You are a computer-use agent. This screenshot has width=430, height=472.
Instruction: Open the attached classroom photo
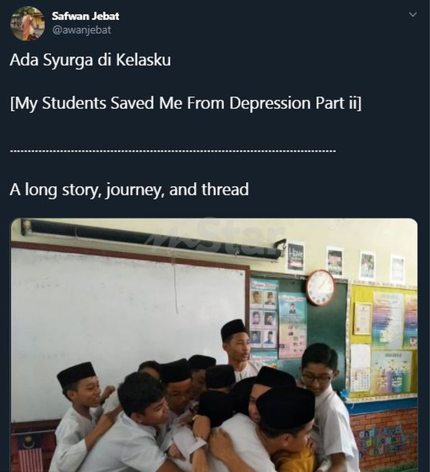click(214, 345)
